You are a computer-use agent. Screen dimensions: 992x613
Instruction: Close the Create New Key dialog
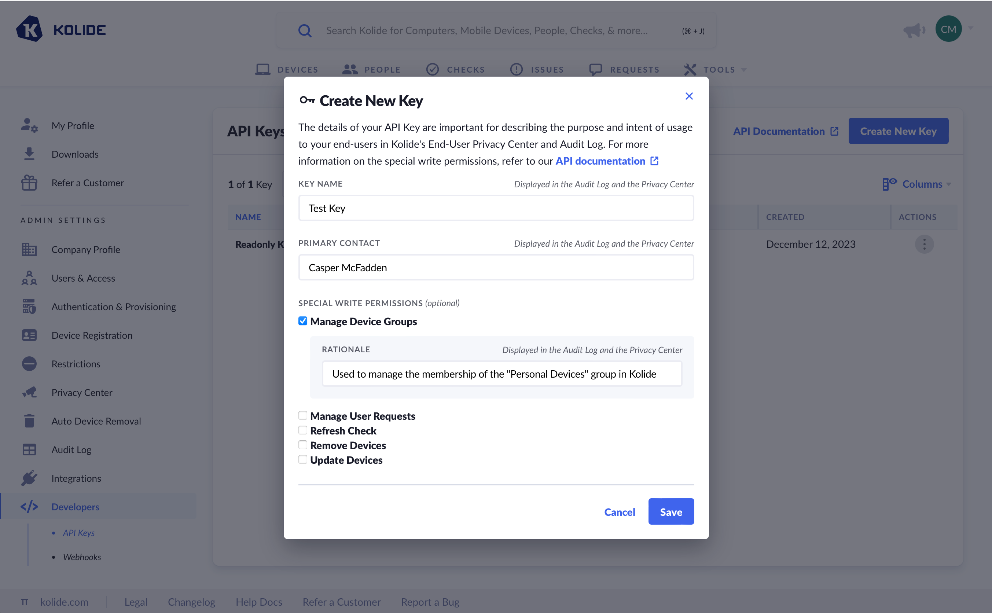(x=689, y=96)
